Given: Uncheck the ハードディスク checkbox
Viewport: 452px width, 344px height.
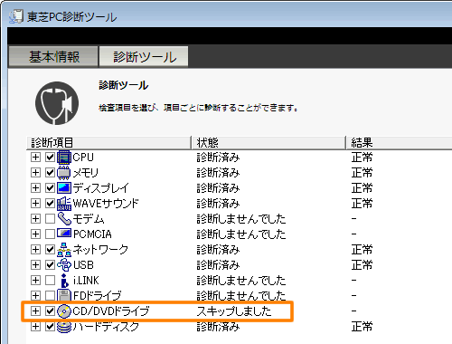Looking at the screenshot, I should click(x=50, y=327).
